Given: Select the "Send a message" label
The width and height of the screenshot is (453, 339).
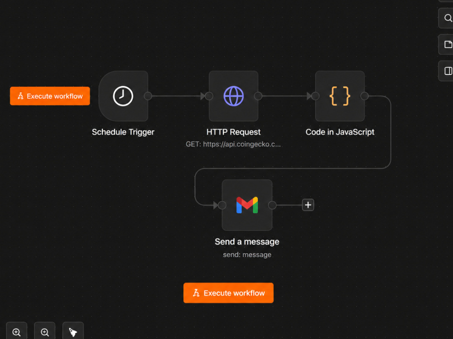Looking at the screenshot, I should (x=247, y=241).
